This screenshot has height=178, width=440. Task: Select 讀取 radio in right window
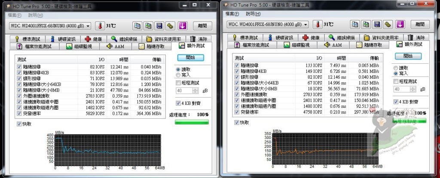pos(396,68)
